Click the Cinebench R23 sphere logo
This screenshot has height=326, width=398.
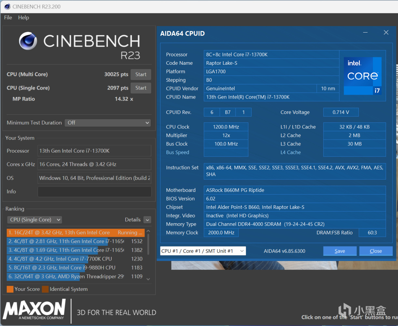coord(28,41)
